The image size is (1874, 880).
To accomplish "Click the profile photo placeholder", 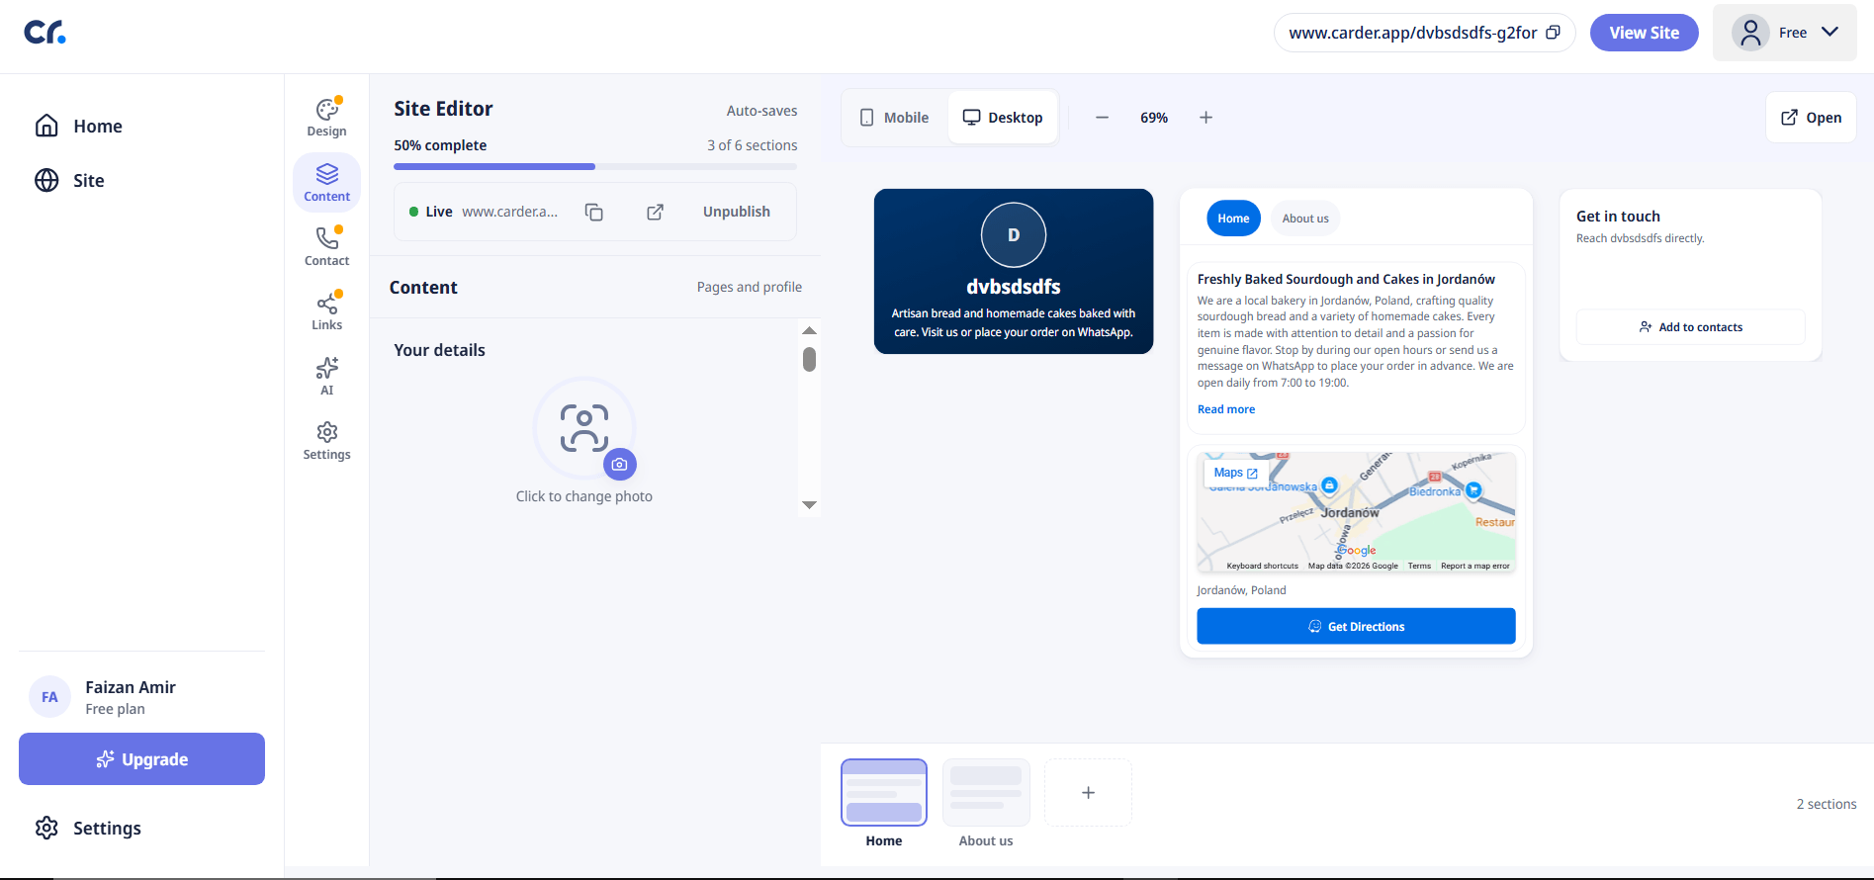I will click(583, 428).
